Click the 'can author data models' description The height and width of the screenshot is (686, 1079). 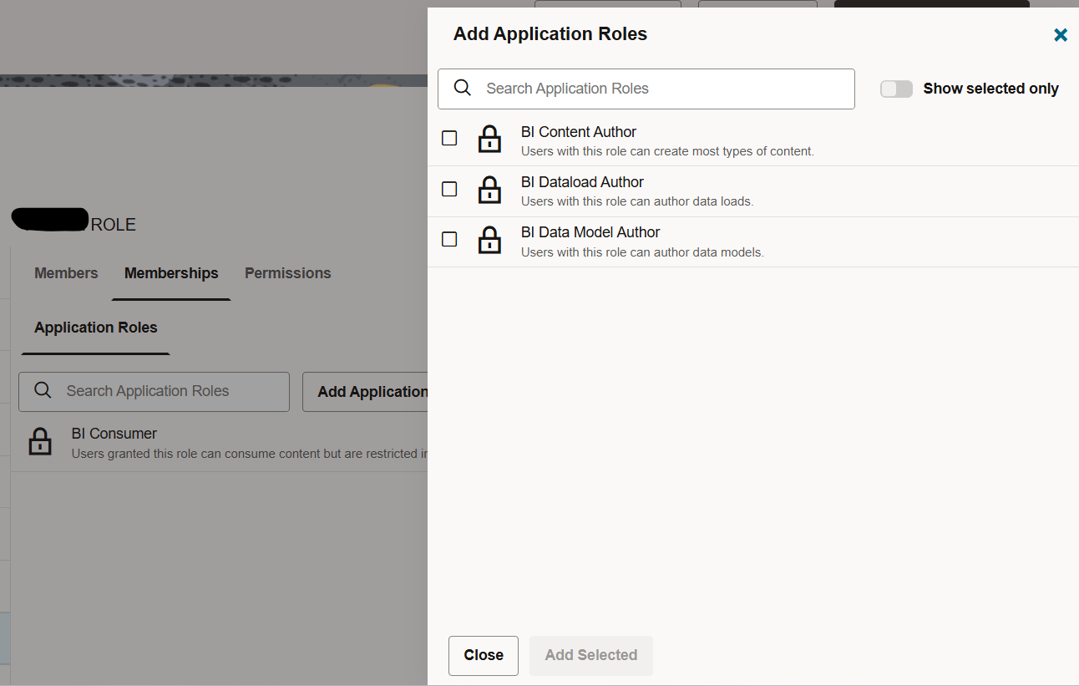coord(642,252)
